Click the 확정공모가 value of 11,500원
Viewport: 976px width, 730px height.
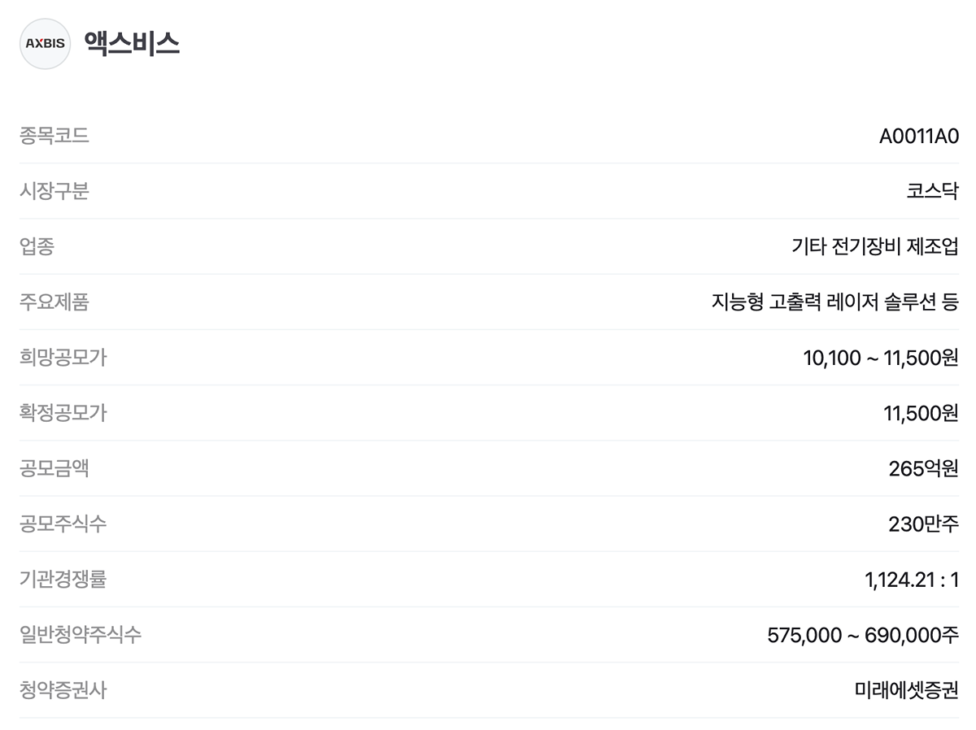coord(921,413)
